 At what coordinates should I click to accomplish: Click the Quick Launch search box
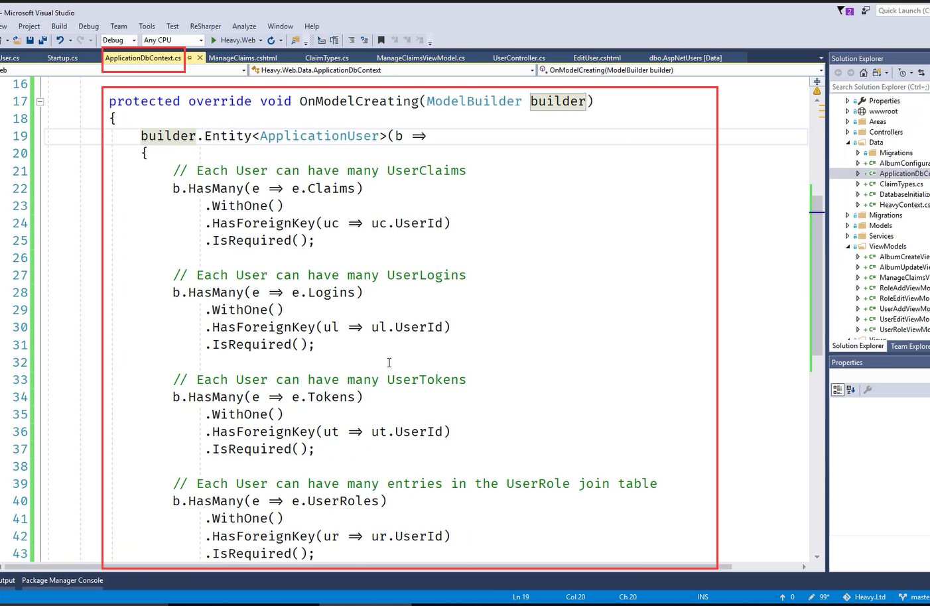903,11
